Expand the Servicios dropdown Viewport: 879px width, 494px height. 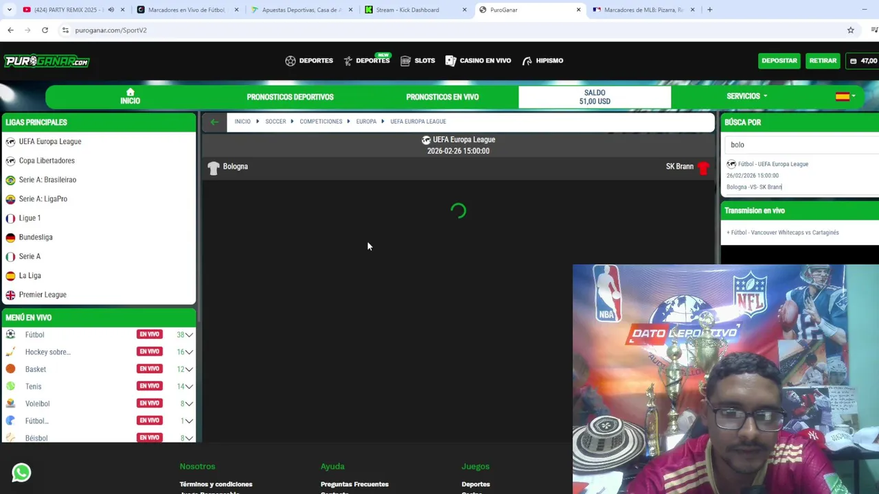746,96
